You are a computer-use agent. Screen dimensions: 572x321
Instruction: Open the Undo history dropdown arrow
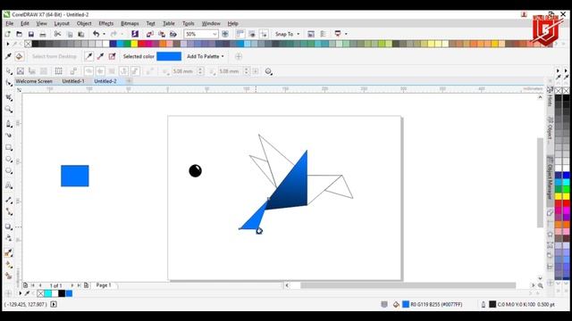pos(104,34)
